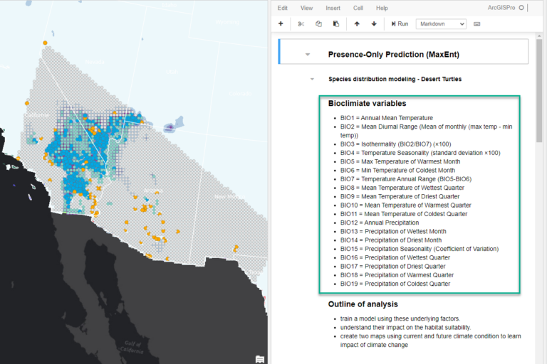This screenshot has width=547, height=364.
Task: Collapse the Species distribution modeling section
Action: coord(312,79)
